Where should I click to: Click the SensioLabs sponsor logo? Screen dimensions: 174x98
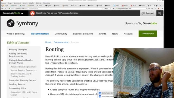[x=150, y=23]
